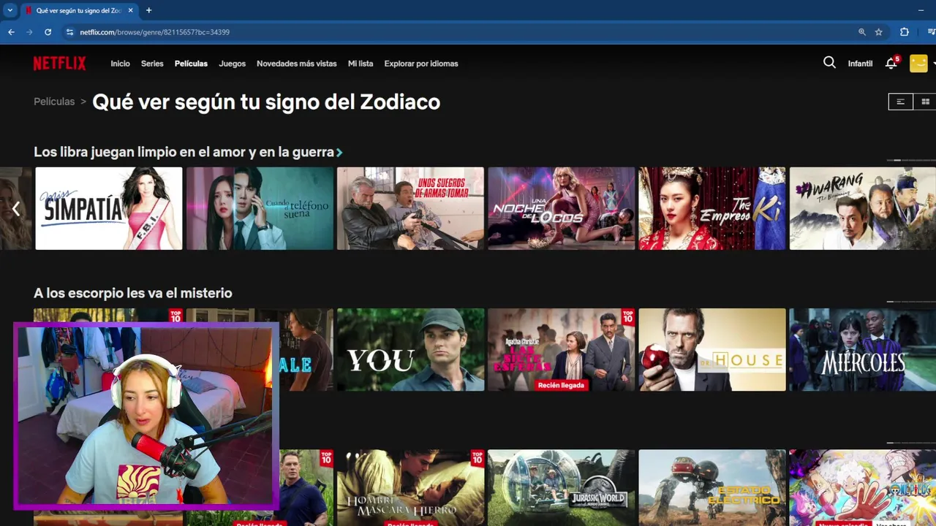The height and width of the screenshot is (526, 936).
Task: Switch to list view layout
Action: (x=901, y=102)
